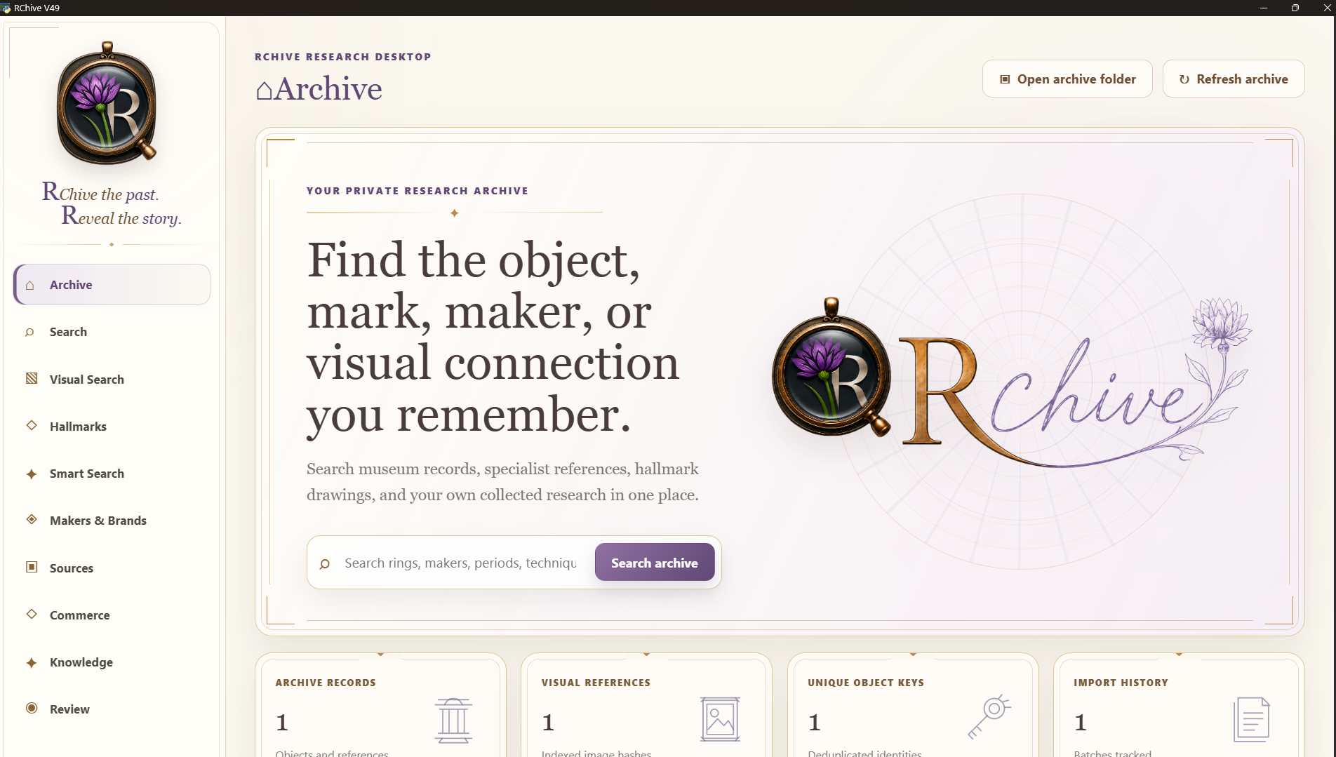Click the 'Your Private Research Archive' caption
Viewport: 1336px width, 757px height.
417,191
